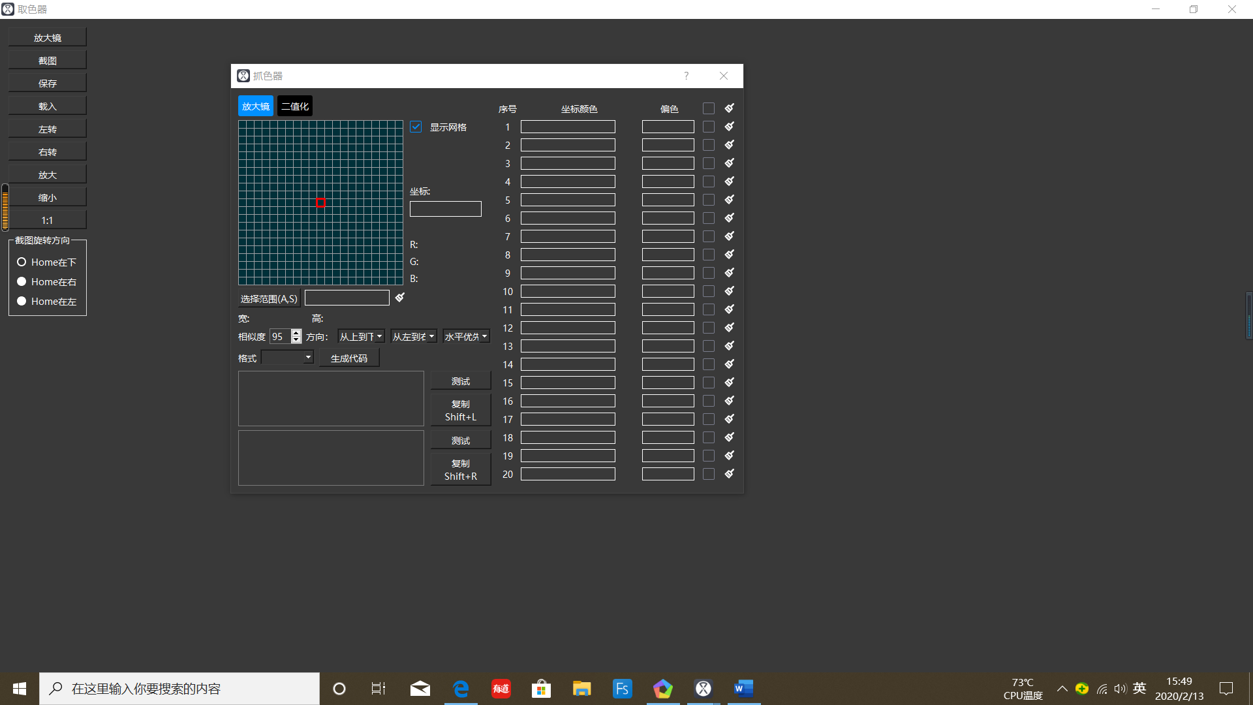
Task: Click the Task View taskbar icon
Action: [379, 689]
